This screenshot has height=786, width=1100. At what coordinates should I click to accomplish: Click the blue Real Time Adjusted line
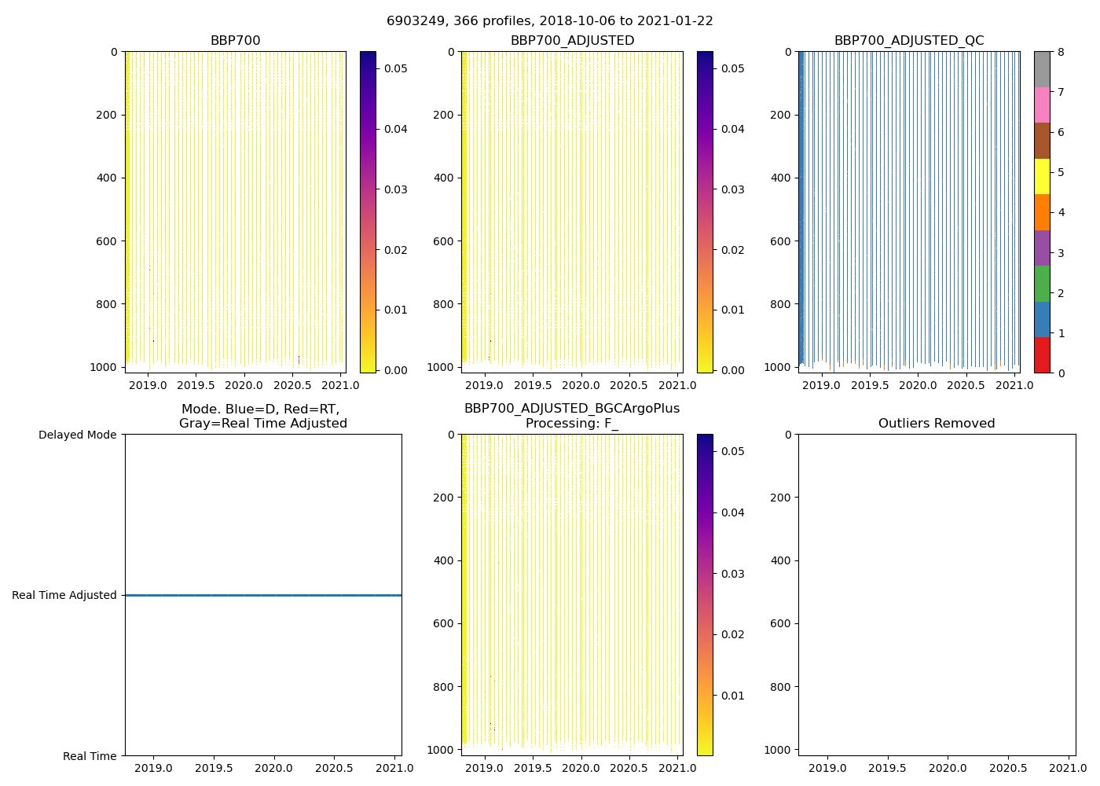click(x=263, y=595)
